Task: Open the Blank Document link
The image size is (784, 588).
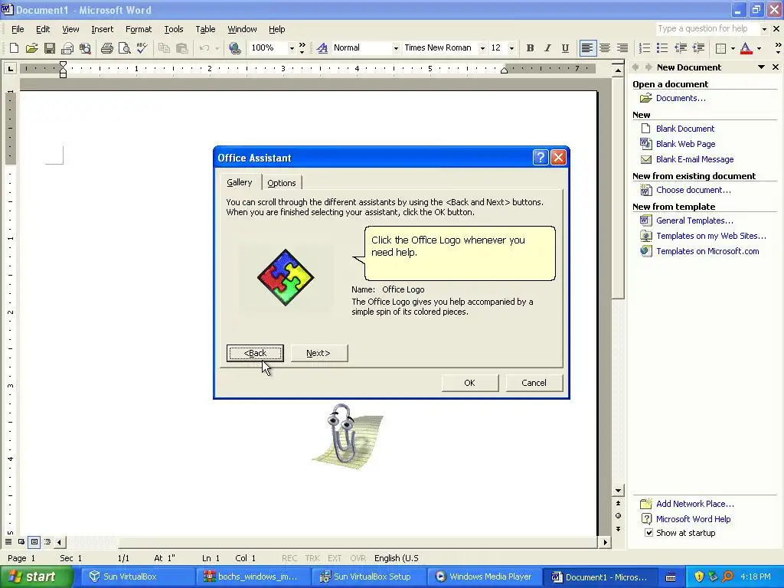Action: pos(685,129)
